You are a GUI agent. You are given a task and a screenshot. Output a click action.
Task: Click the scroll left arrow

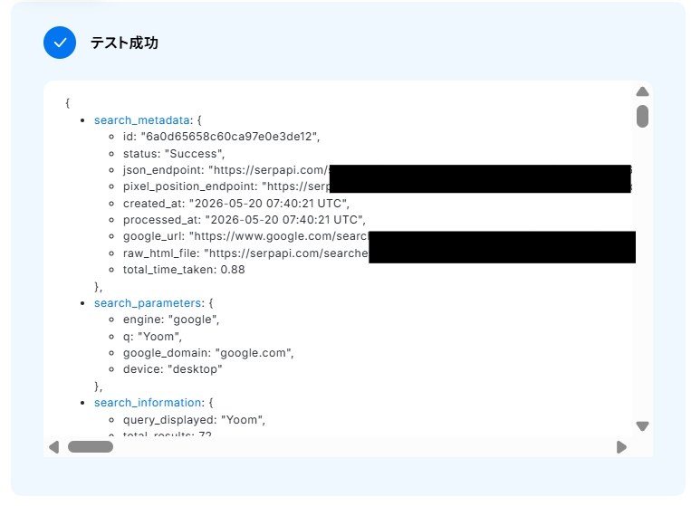[x=53, y=447]
